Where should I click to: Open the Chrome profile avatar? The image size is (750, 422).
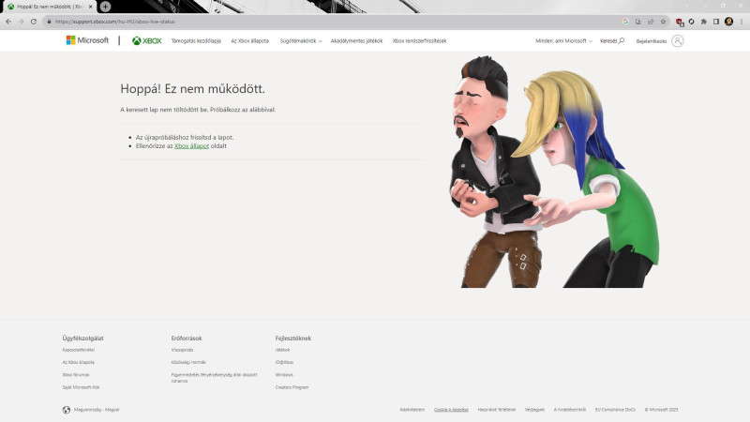click(729, 22)
